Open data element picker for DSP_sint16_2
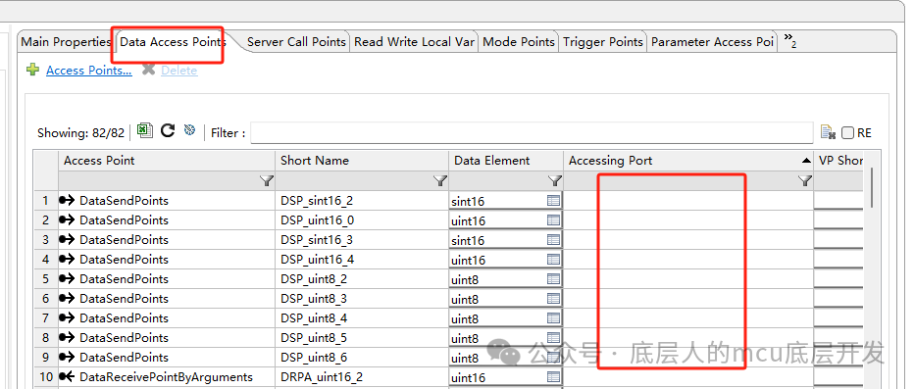This screenshot has height=389, width=914. pyautogui.click(x=553, y=201)
